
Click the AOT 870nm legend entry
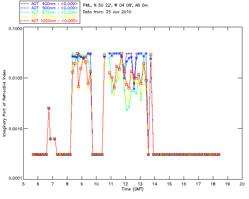(x=49, y=16)
